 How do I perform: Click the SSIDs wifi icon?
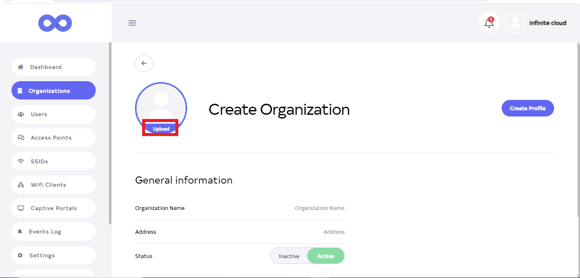[20, 162]
